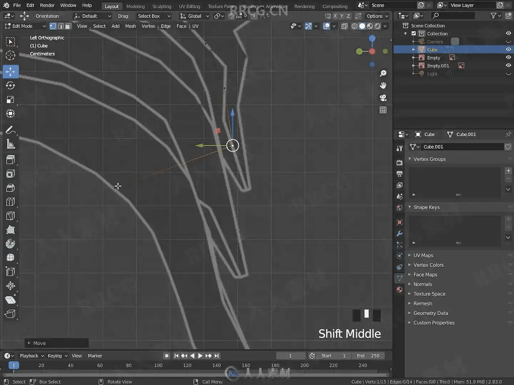514x385 pixels.
Task: Choose the Annotate tool
Action: [x=10, y=130]
